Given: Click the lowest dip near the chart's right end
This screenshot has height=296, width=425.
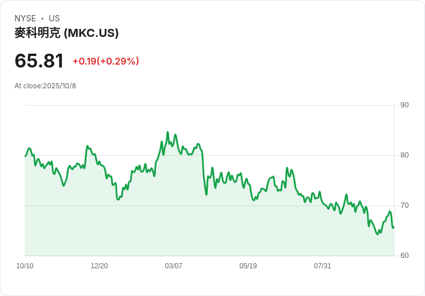Looking at the screenshot, I should point(378,234).
